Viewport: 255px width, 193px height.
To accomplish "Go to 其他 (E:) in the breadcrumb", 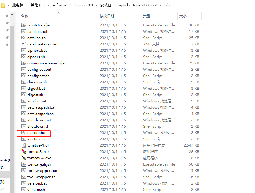I will (x=38, y=5).
